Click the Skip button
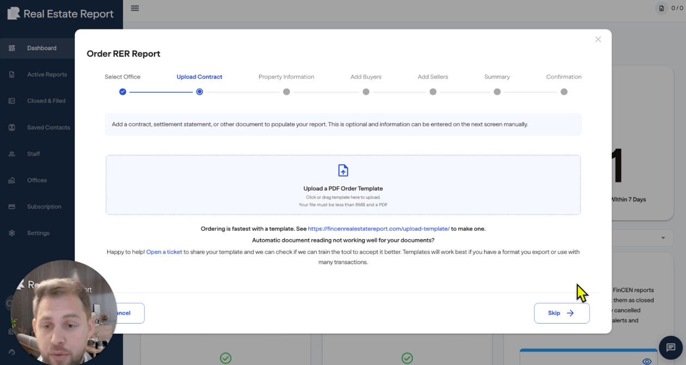686x365 pixels. point(561,313)
